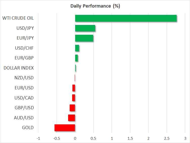The image size is (190, 143).
Task: Select the -1 tick on horizontal axis
Action: (38, 138)
